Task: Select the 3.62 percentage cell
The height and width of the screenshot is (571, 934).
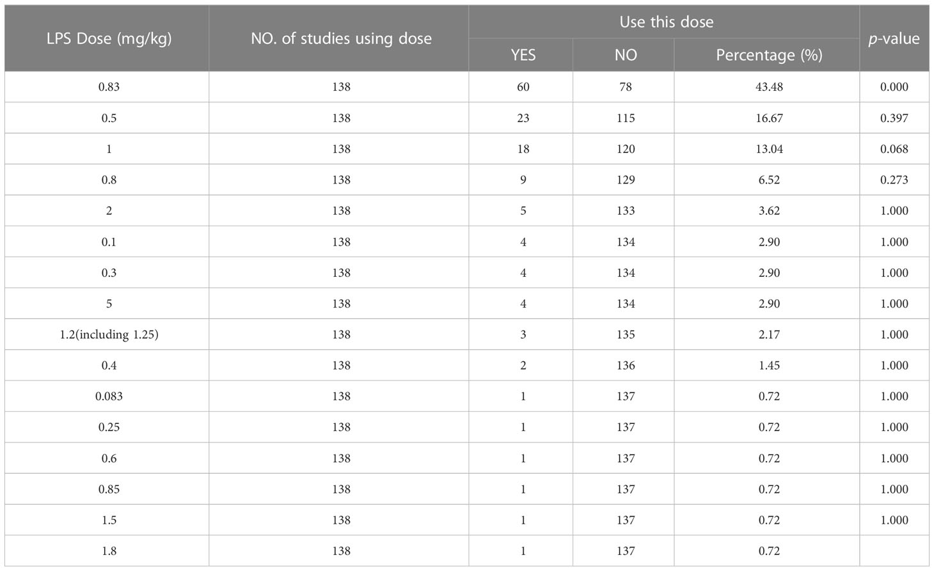Action: (x=767, y=211)
